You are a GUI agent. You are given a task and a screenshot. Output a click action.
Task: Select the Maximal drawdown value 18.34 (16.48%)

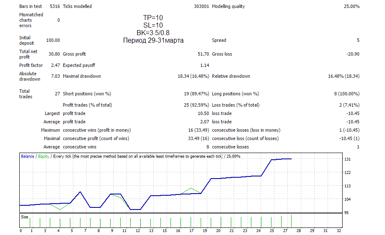(x=193, y=76)
